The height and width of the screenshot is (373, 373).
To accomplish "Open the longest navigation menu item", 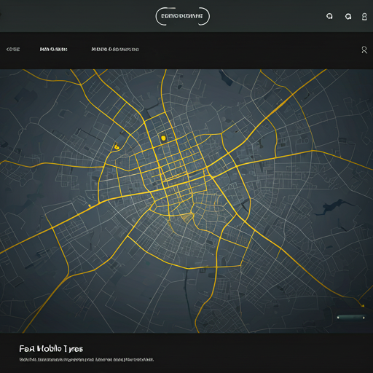I will (x=115, y=50).
